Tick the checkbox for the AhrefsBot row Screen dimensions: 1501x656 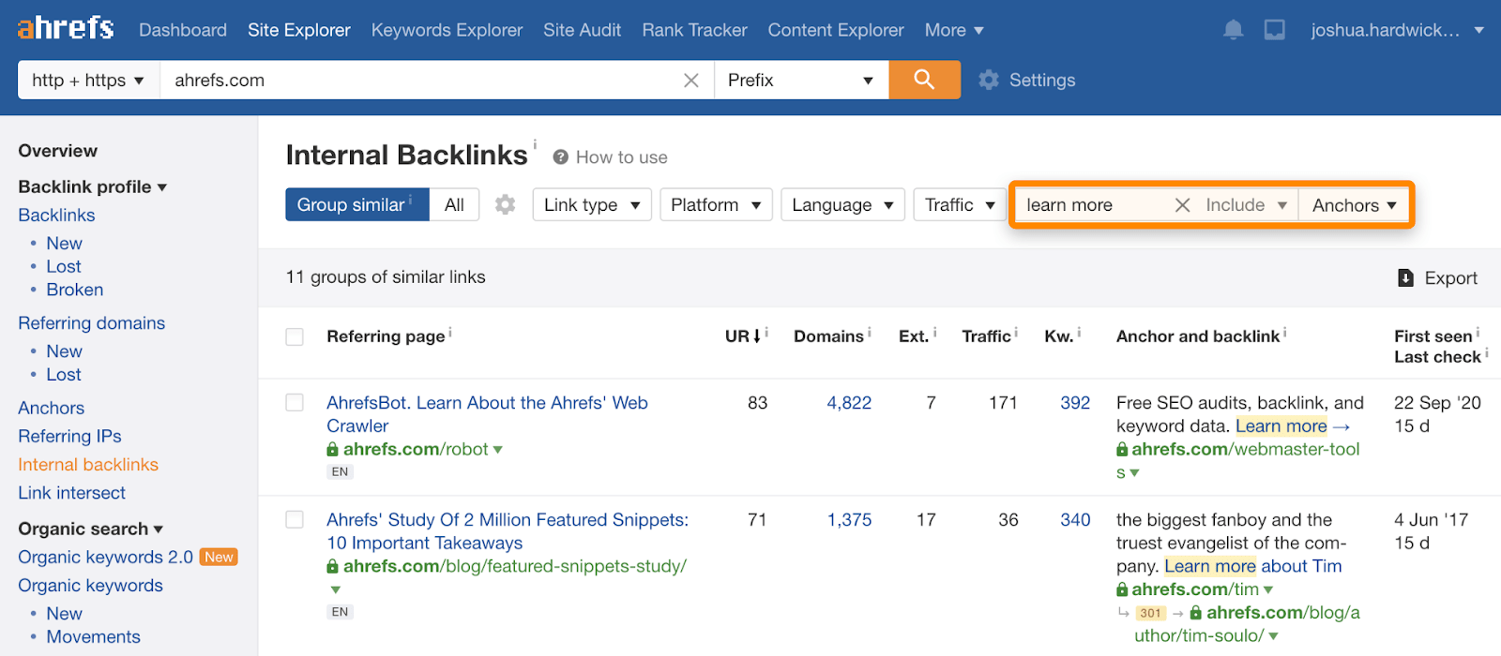295,402
